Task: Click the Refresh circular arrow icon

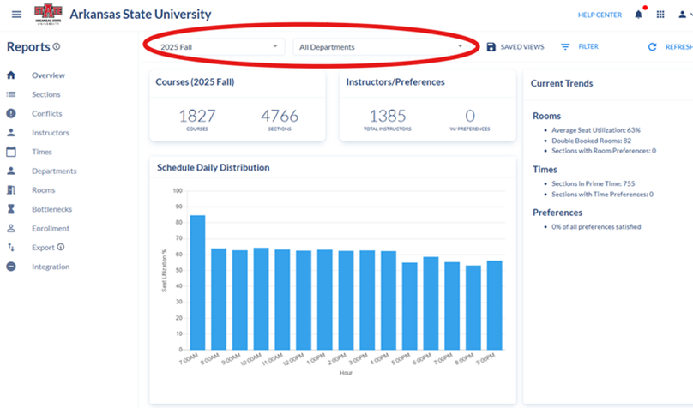Action: (652, 47)
